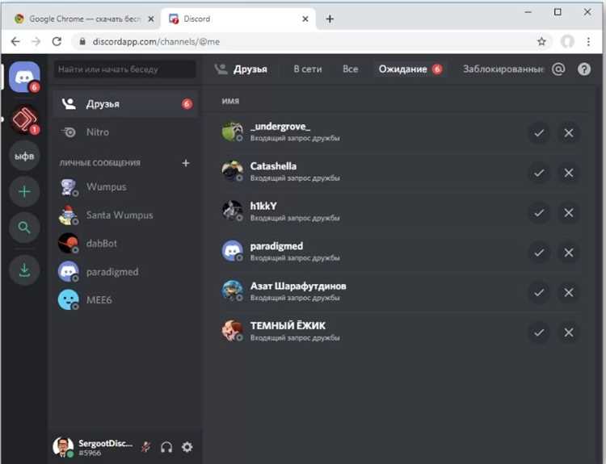This screenshot has height=464, width=606.
Task: Decline ТЕМНЫЙ ЁЖИК friend request
Action: coord(569,332)
